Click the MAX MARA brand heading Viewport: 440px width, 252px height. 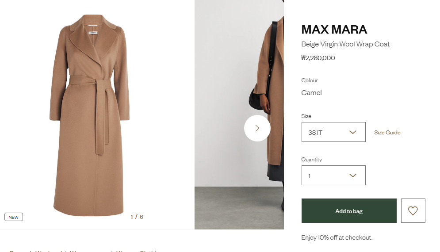334,30
